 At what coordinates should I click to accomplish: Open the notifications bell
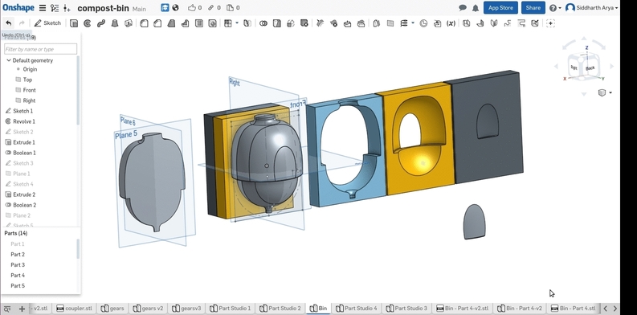click(476, 8)
